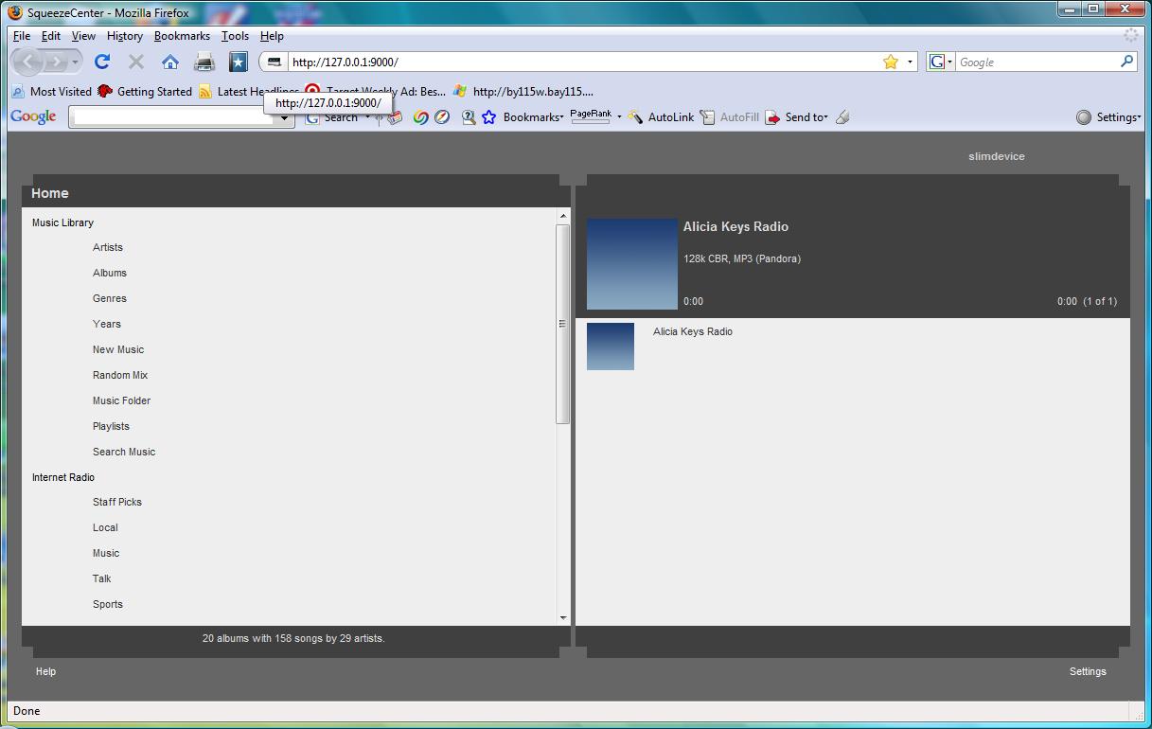Click the Alicia Keys Radio playlist thumbnail
The height and width of the screenshot is (729, 1152).
(x=611, y=347)
